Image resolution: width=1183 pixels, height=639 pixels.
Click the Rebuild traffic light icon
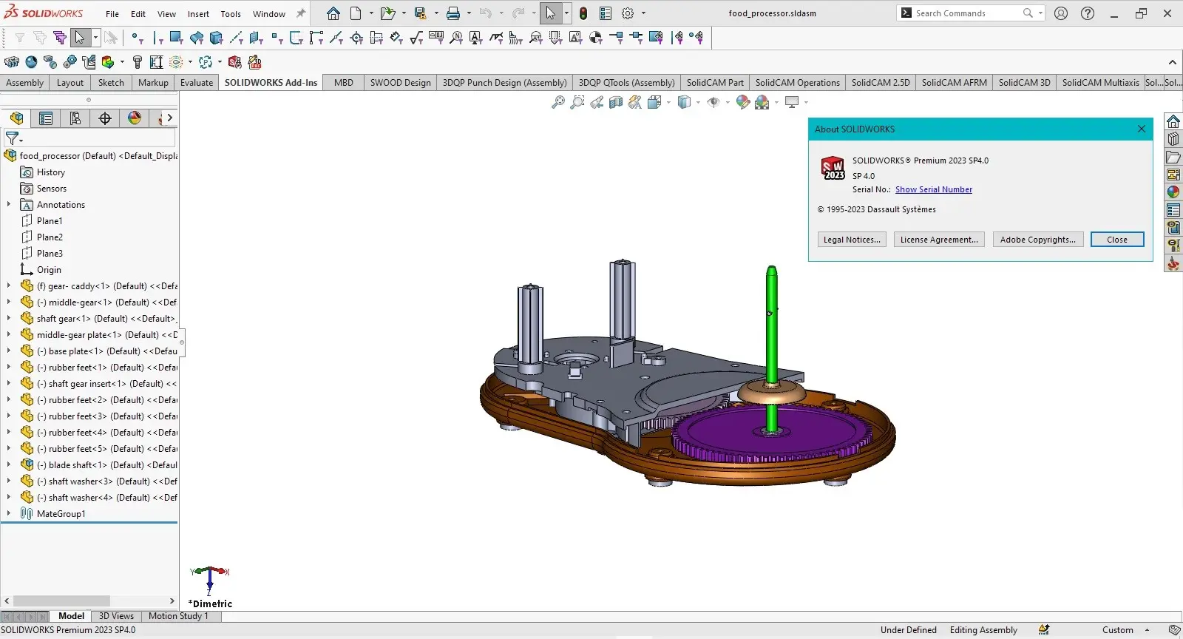(x=583, y=13)
